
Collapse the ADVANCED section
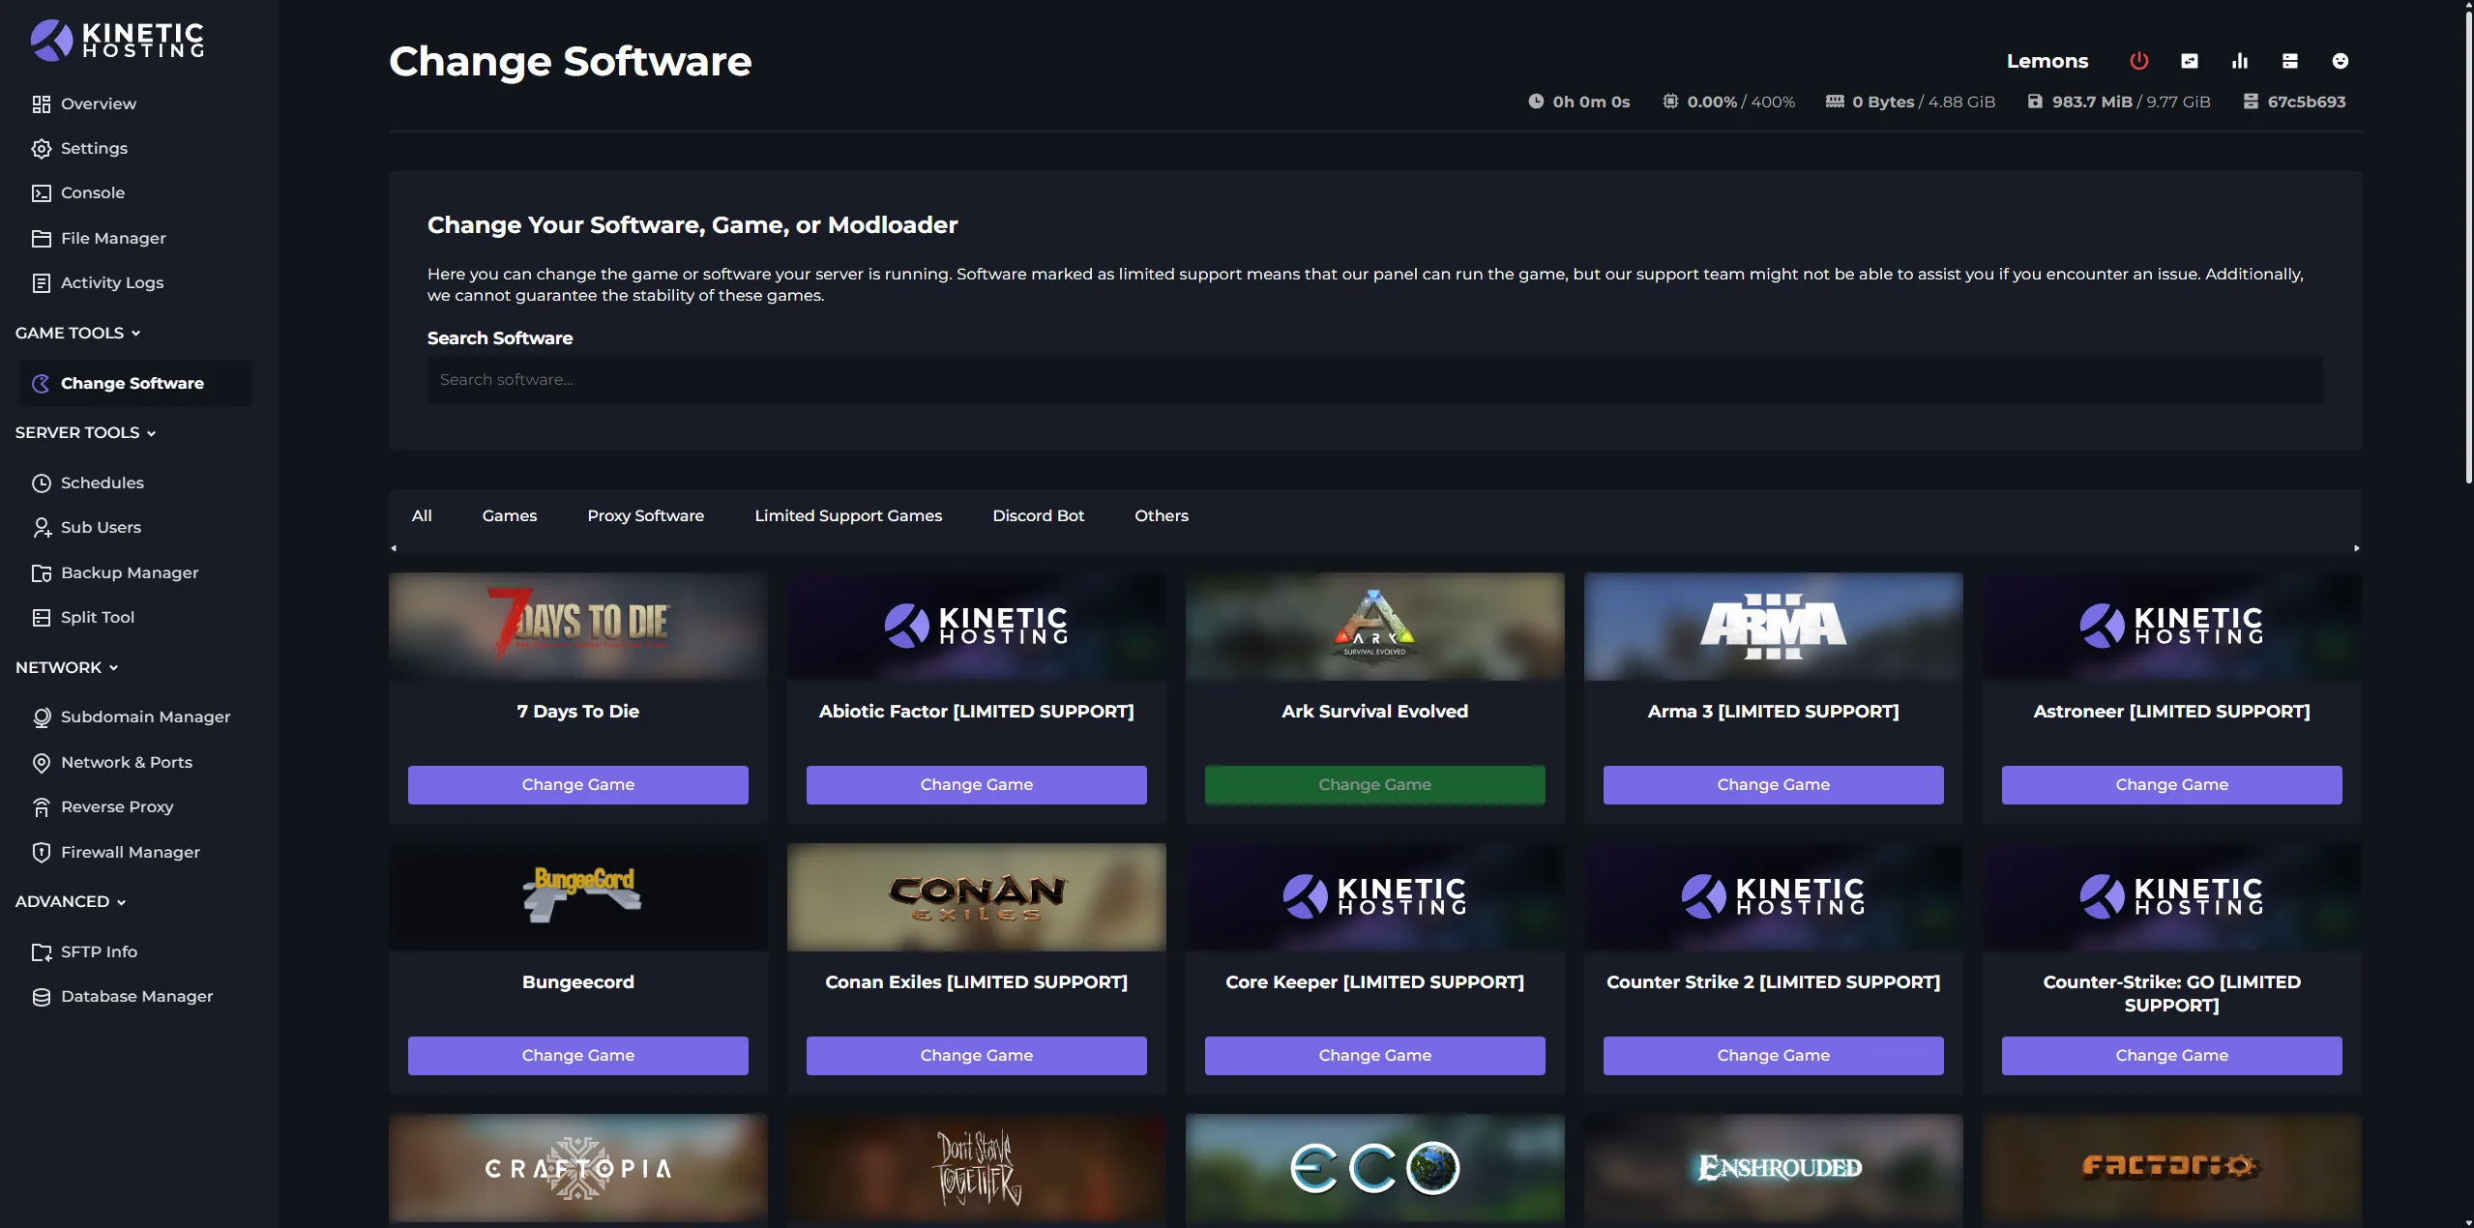[x=120, y=901]
